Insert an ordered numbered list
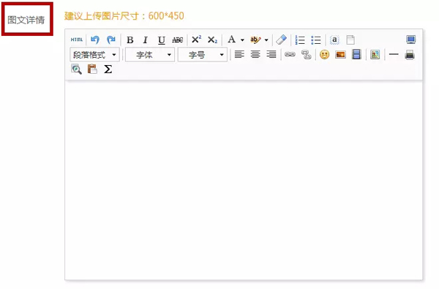The image size is (439, 289). coord(300,40)
